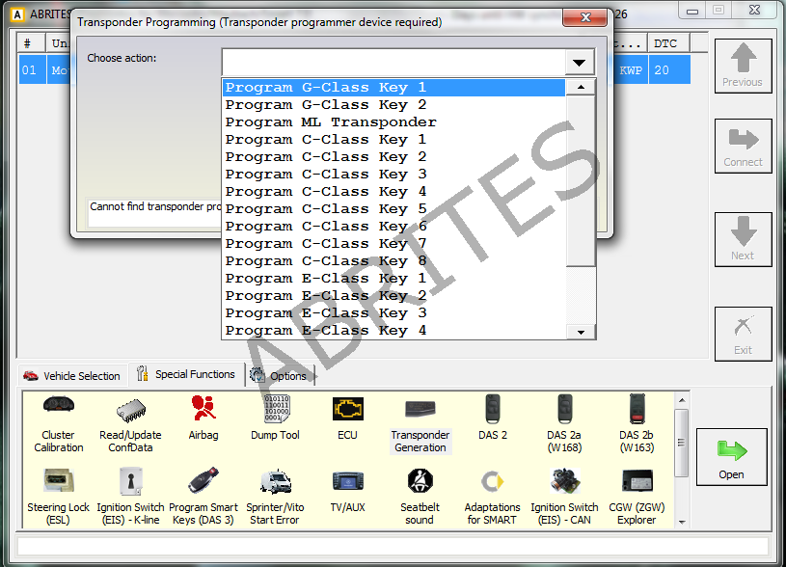Collapse the Choose action dropdown arrow

tap(580, 63)
